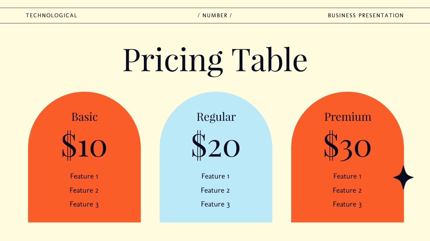This screenshot has height=241, width=430.
Task: Click Feature 2 under the Premium plan
Action: 347,190
